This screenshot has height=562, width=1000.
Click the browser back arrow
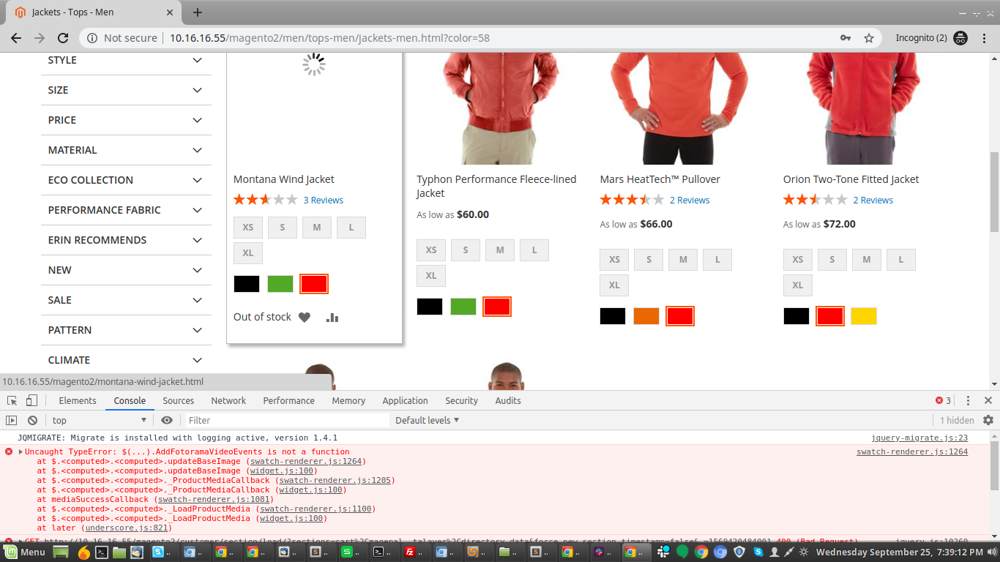click(16, 38)
